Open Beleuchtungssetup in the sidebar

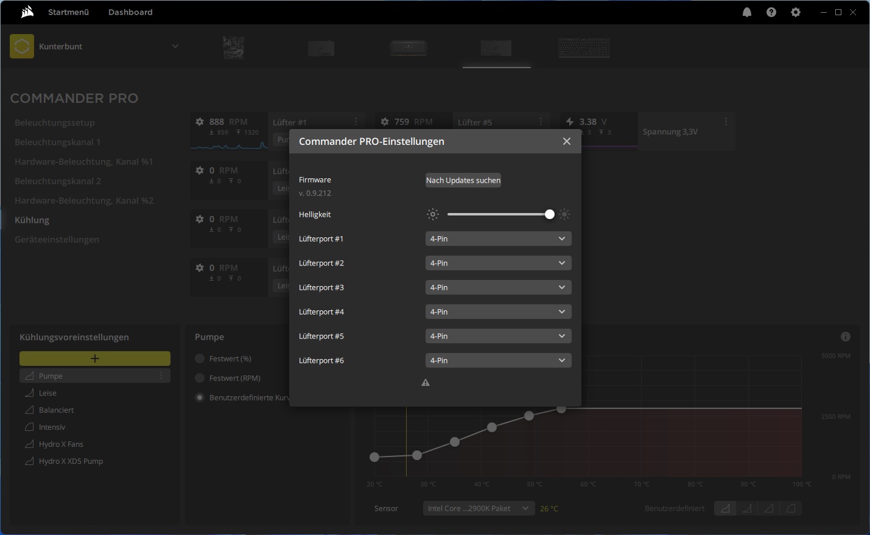[55, 122]
